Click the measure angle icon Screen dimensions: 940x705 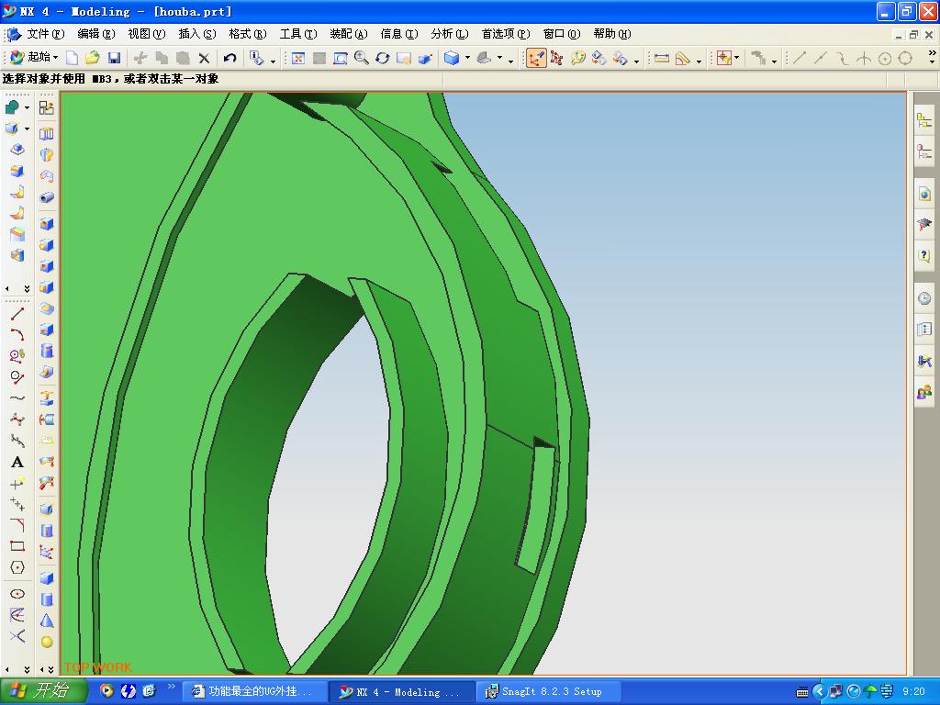pos(683,58)
